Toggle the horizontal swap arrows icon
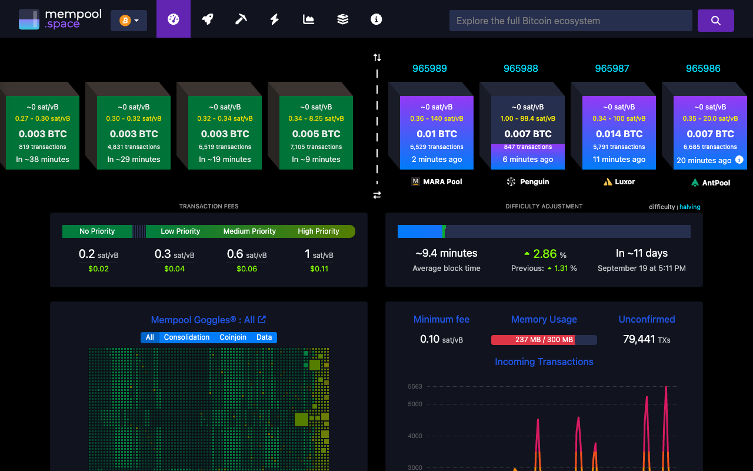Image resolution: width=753 pixels, height=471 pixels. [x=377, y=195]
